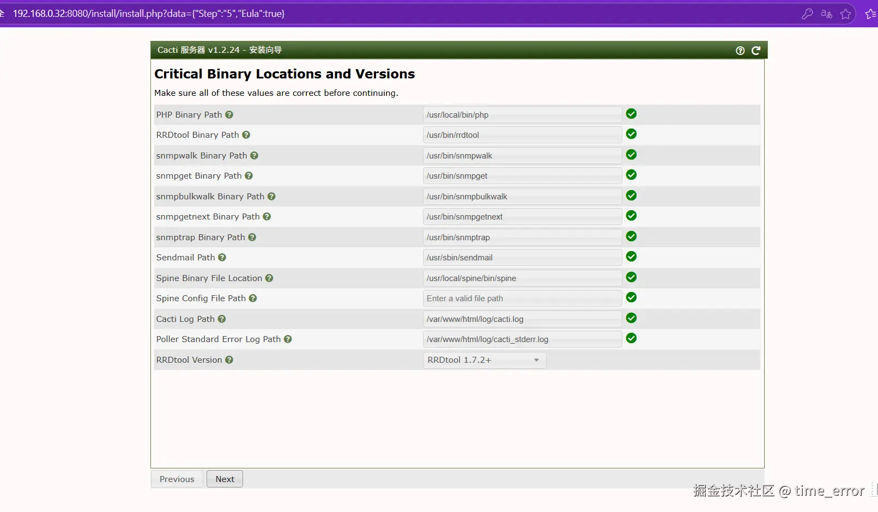Click green check mark for spine binary path

click(631, 277)
